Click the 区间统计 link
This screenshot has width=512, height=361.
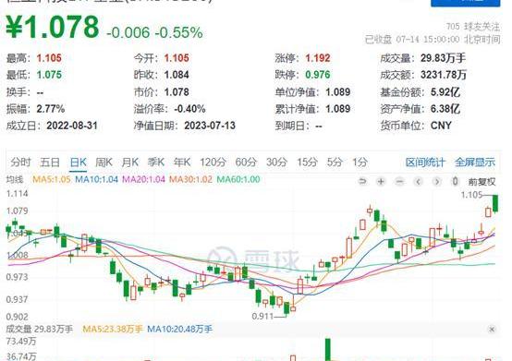pos(425,162)
